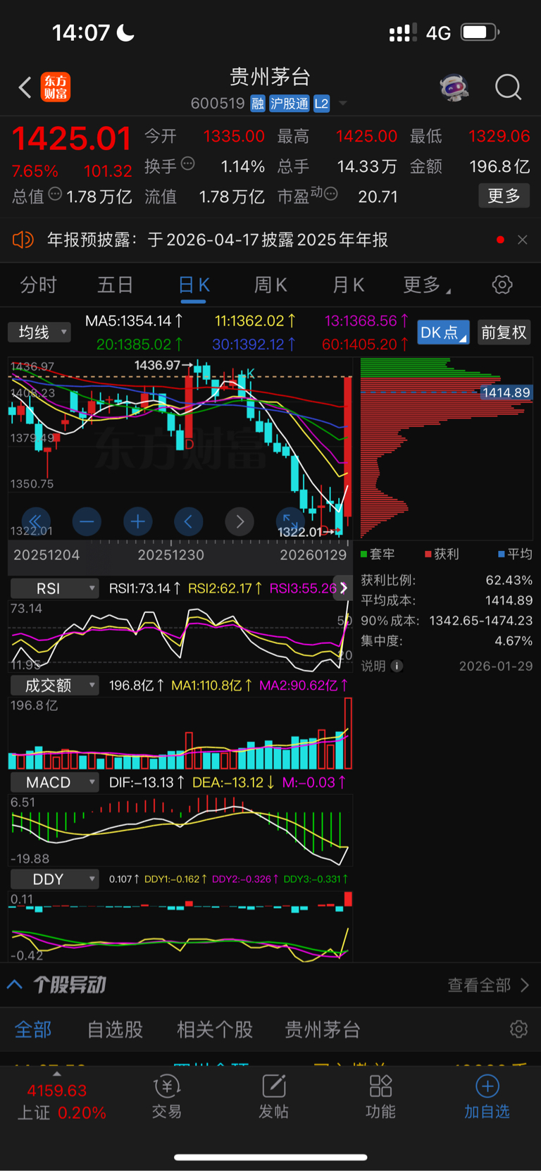
Task: Open the annual report disclosure notice
Action: [218, 240]
